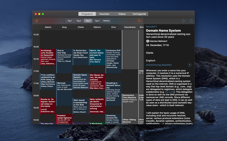Open the share icon in detail pane
227x141 pixels.
click(191, 21)
